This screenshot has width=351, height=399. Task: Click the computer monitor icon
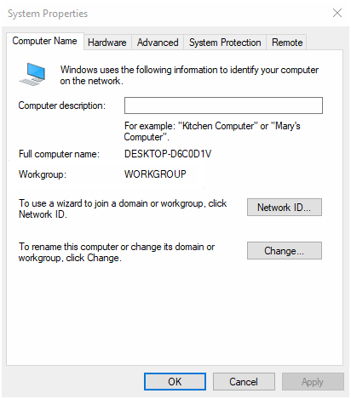click(32, 74)
